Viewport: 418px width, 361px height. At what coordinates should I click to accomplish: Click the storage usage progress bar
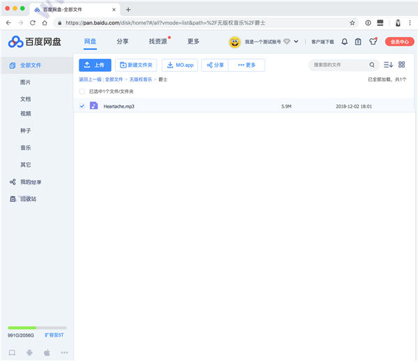[x=37, y=328]
